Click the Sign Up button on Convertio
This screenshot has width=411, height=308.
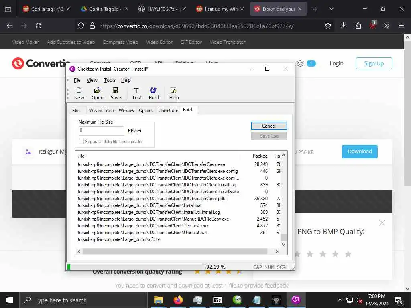(x=374, y=63)
